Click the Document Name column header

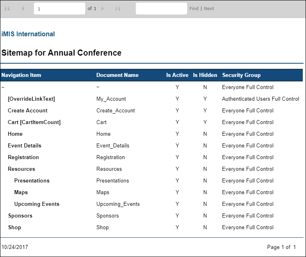pos(118,75)
